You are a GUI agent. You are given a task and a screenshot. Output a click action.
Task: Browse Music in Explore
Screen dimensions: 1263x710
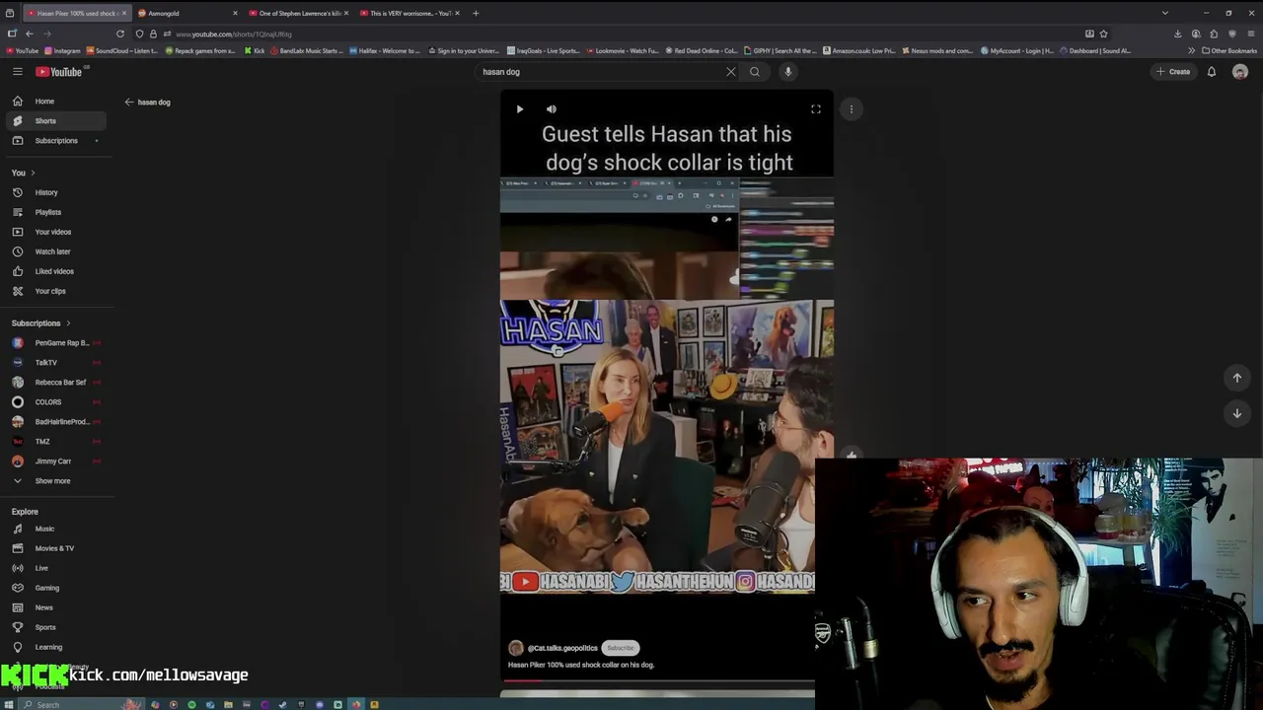[x=55, y=529]
